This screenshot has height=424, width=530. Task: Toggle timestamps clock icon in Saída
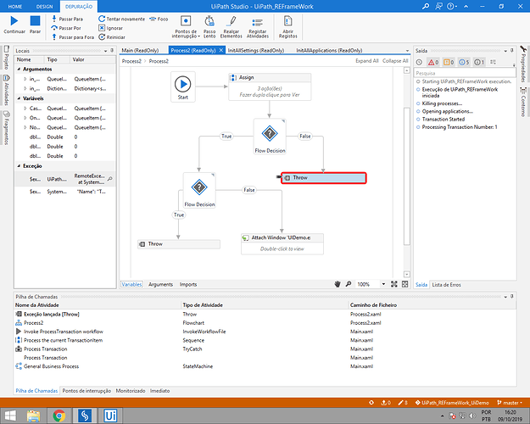point(419,62)
